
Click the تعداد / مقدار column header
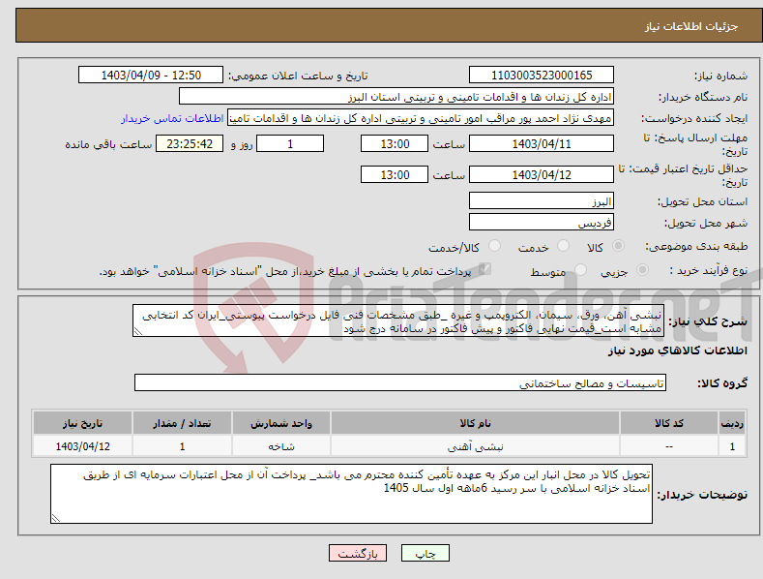tap(182, 423)
